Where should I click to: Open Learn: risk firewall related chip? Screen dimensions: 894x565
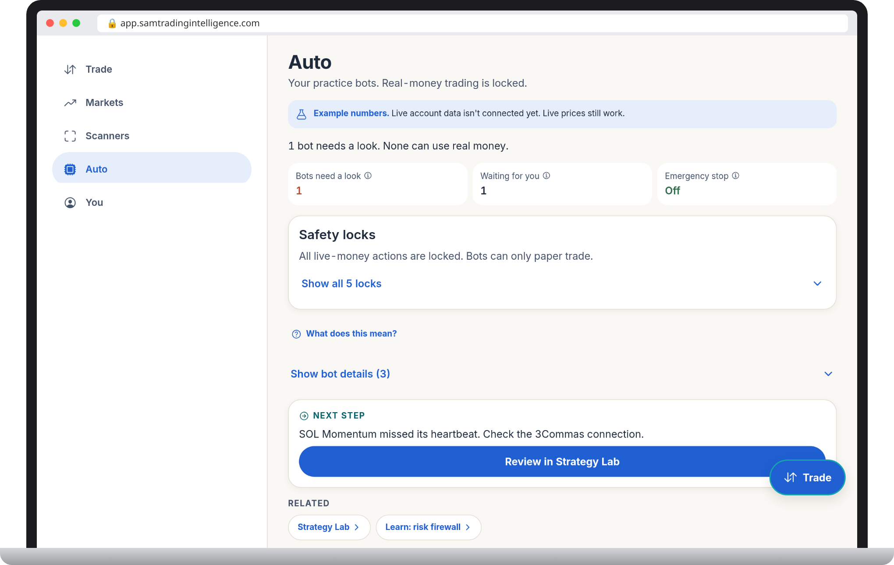[429, 527]
